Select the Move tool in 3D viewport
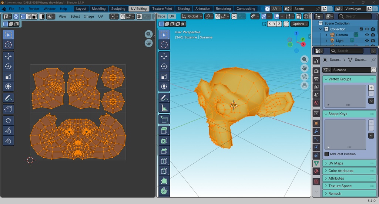This screenshot has height=204, width=379. 164,56
